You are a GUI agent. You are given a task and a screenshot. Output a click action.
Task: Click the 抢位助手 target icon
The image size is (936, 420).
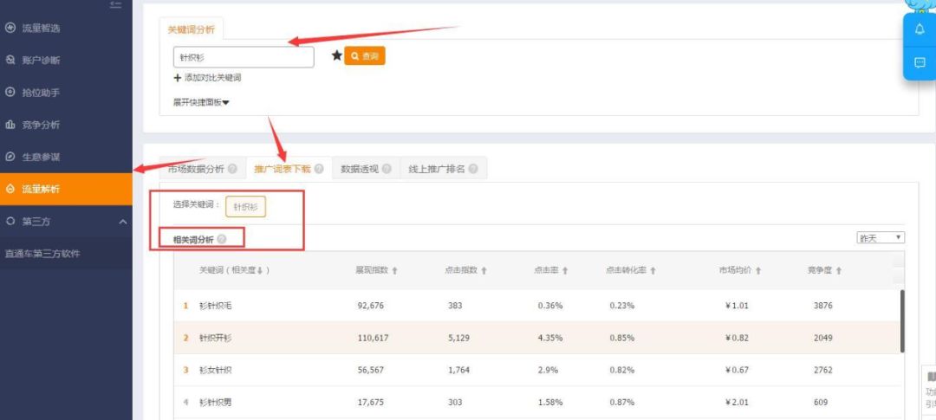[x=10, y=93]
